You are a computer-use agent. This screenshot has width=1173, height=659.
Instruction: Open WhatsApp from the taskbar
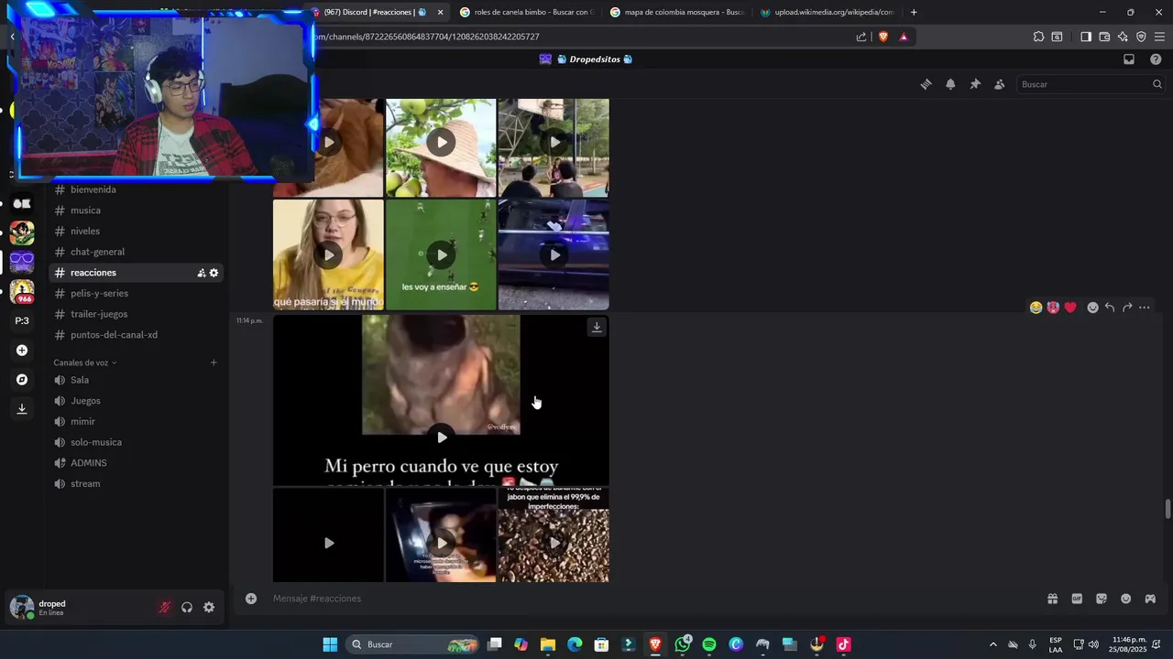pos(683,644)
